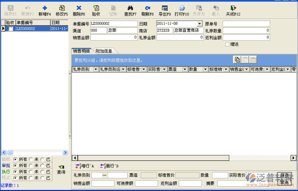Print document via 打印F10 icon
The width and height of the screenshot is (298, 191).
tap(182, 10)
